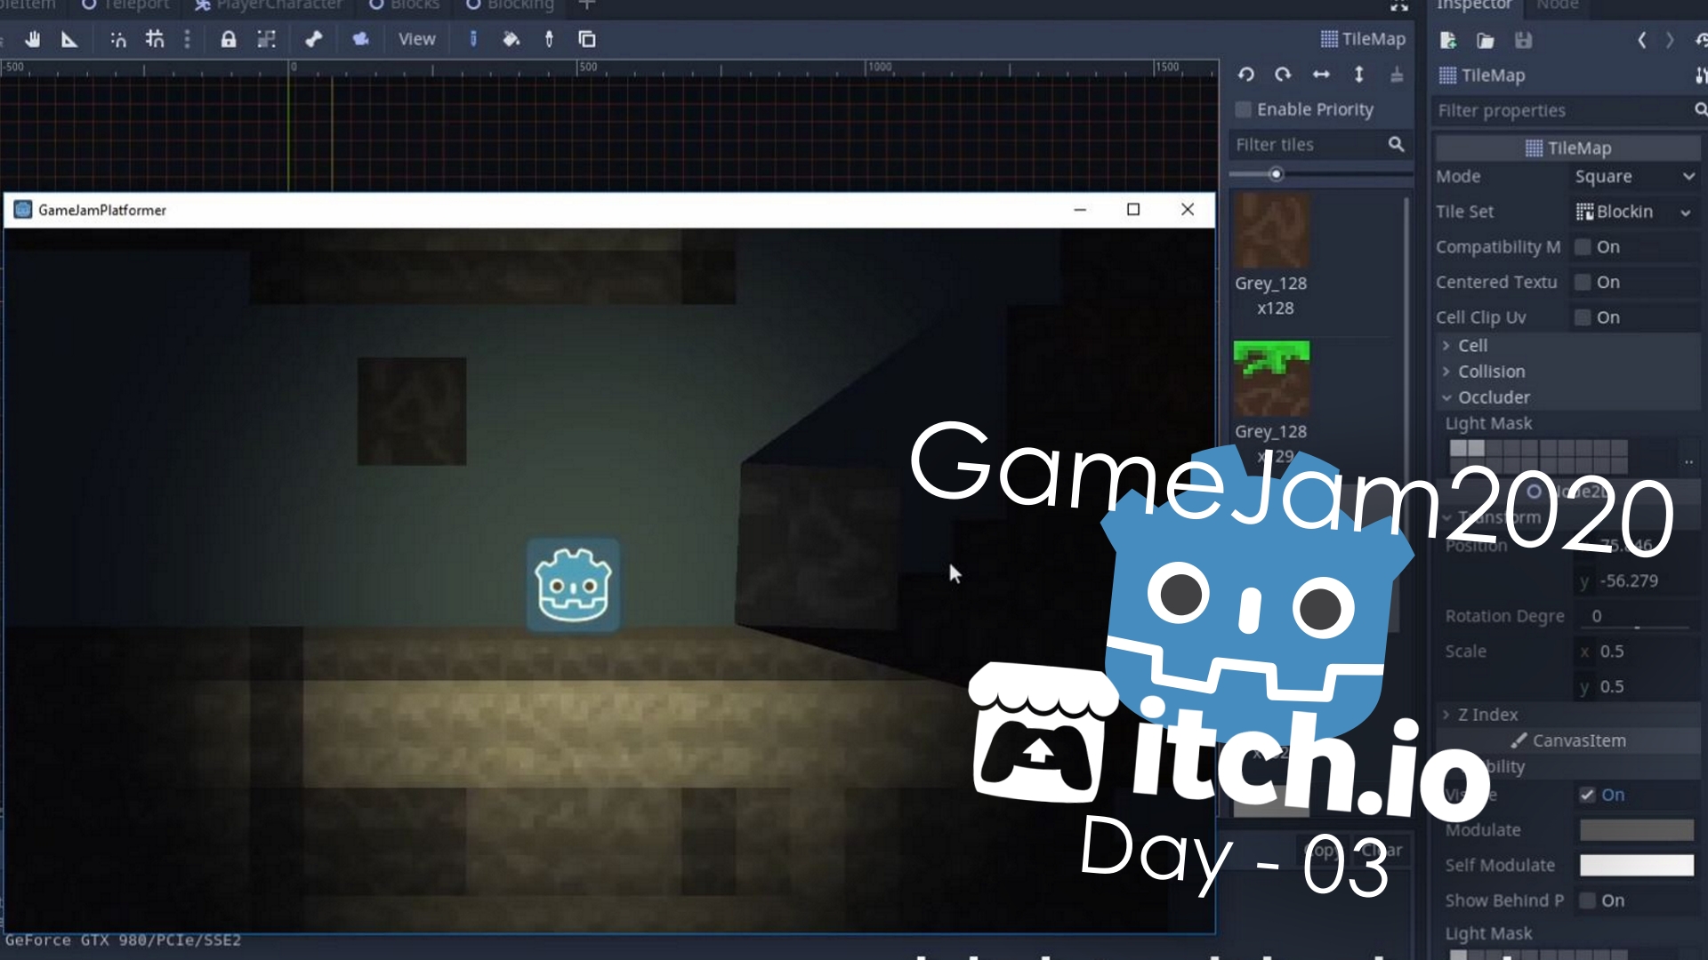Enable the Enable Priority checkbox
This screenshot has height=960, width=1708.
pyautogui.click(x=1244, y=109)
